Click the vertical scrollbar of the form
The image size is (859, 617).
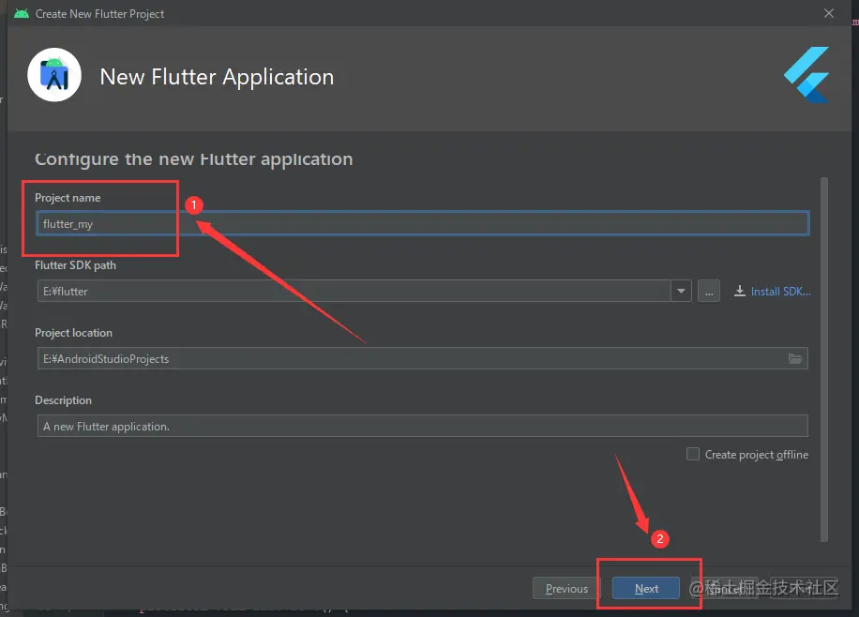coord(824,359)
